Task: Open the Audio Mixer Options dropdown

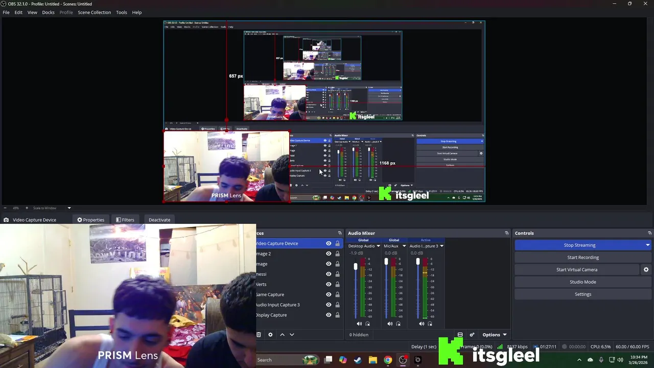Action: click(x=494, y=335)
